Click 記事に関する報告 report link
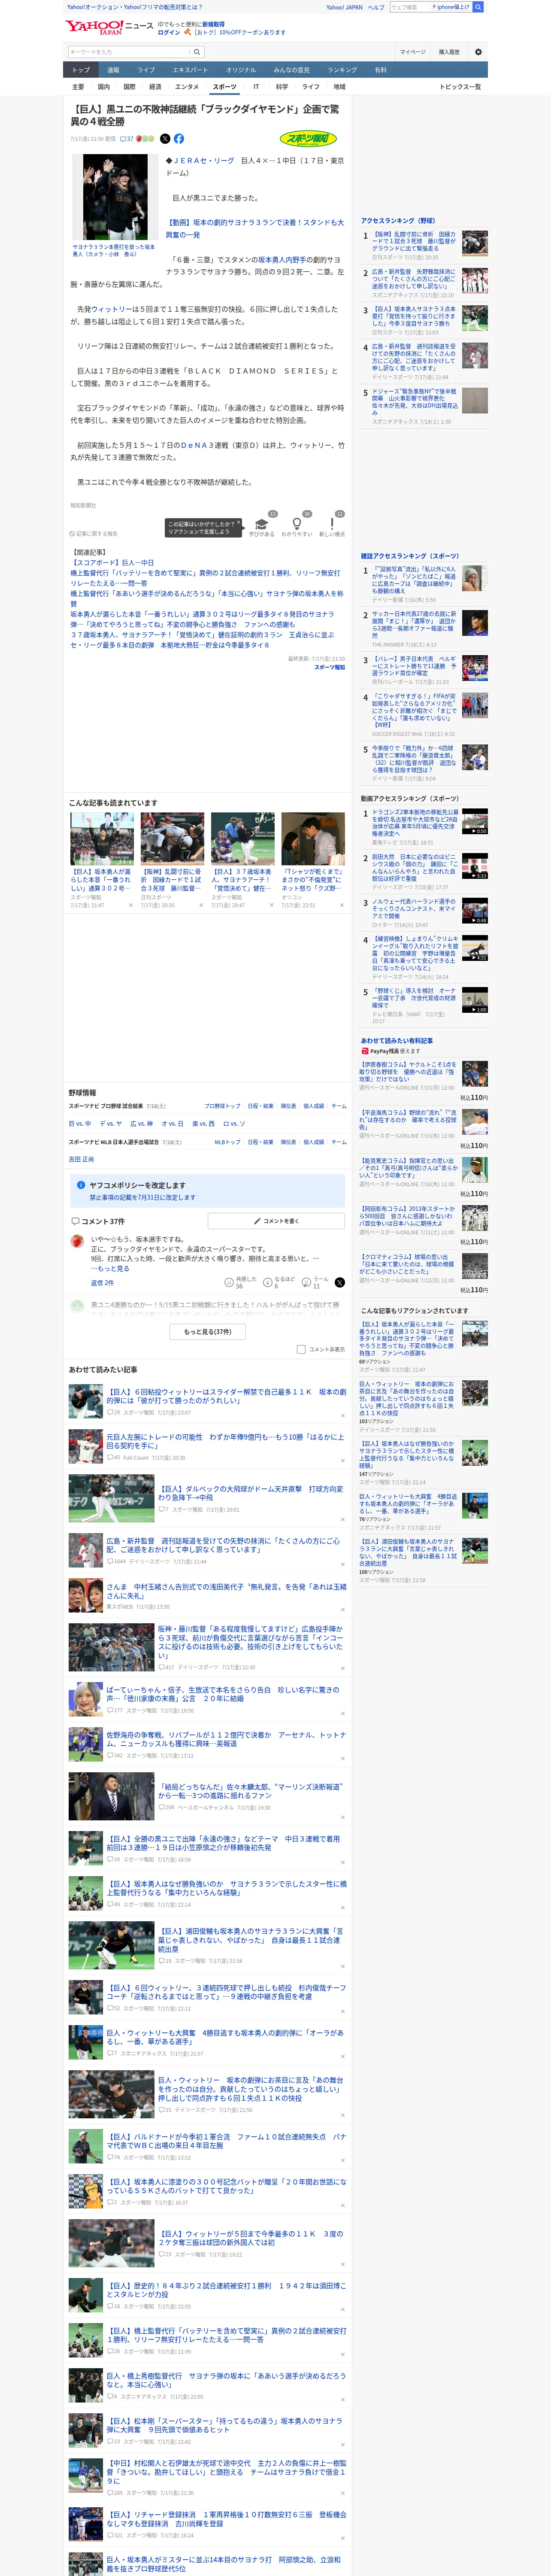Viewport: 551px width, 2576px height. click(94, 534)
